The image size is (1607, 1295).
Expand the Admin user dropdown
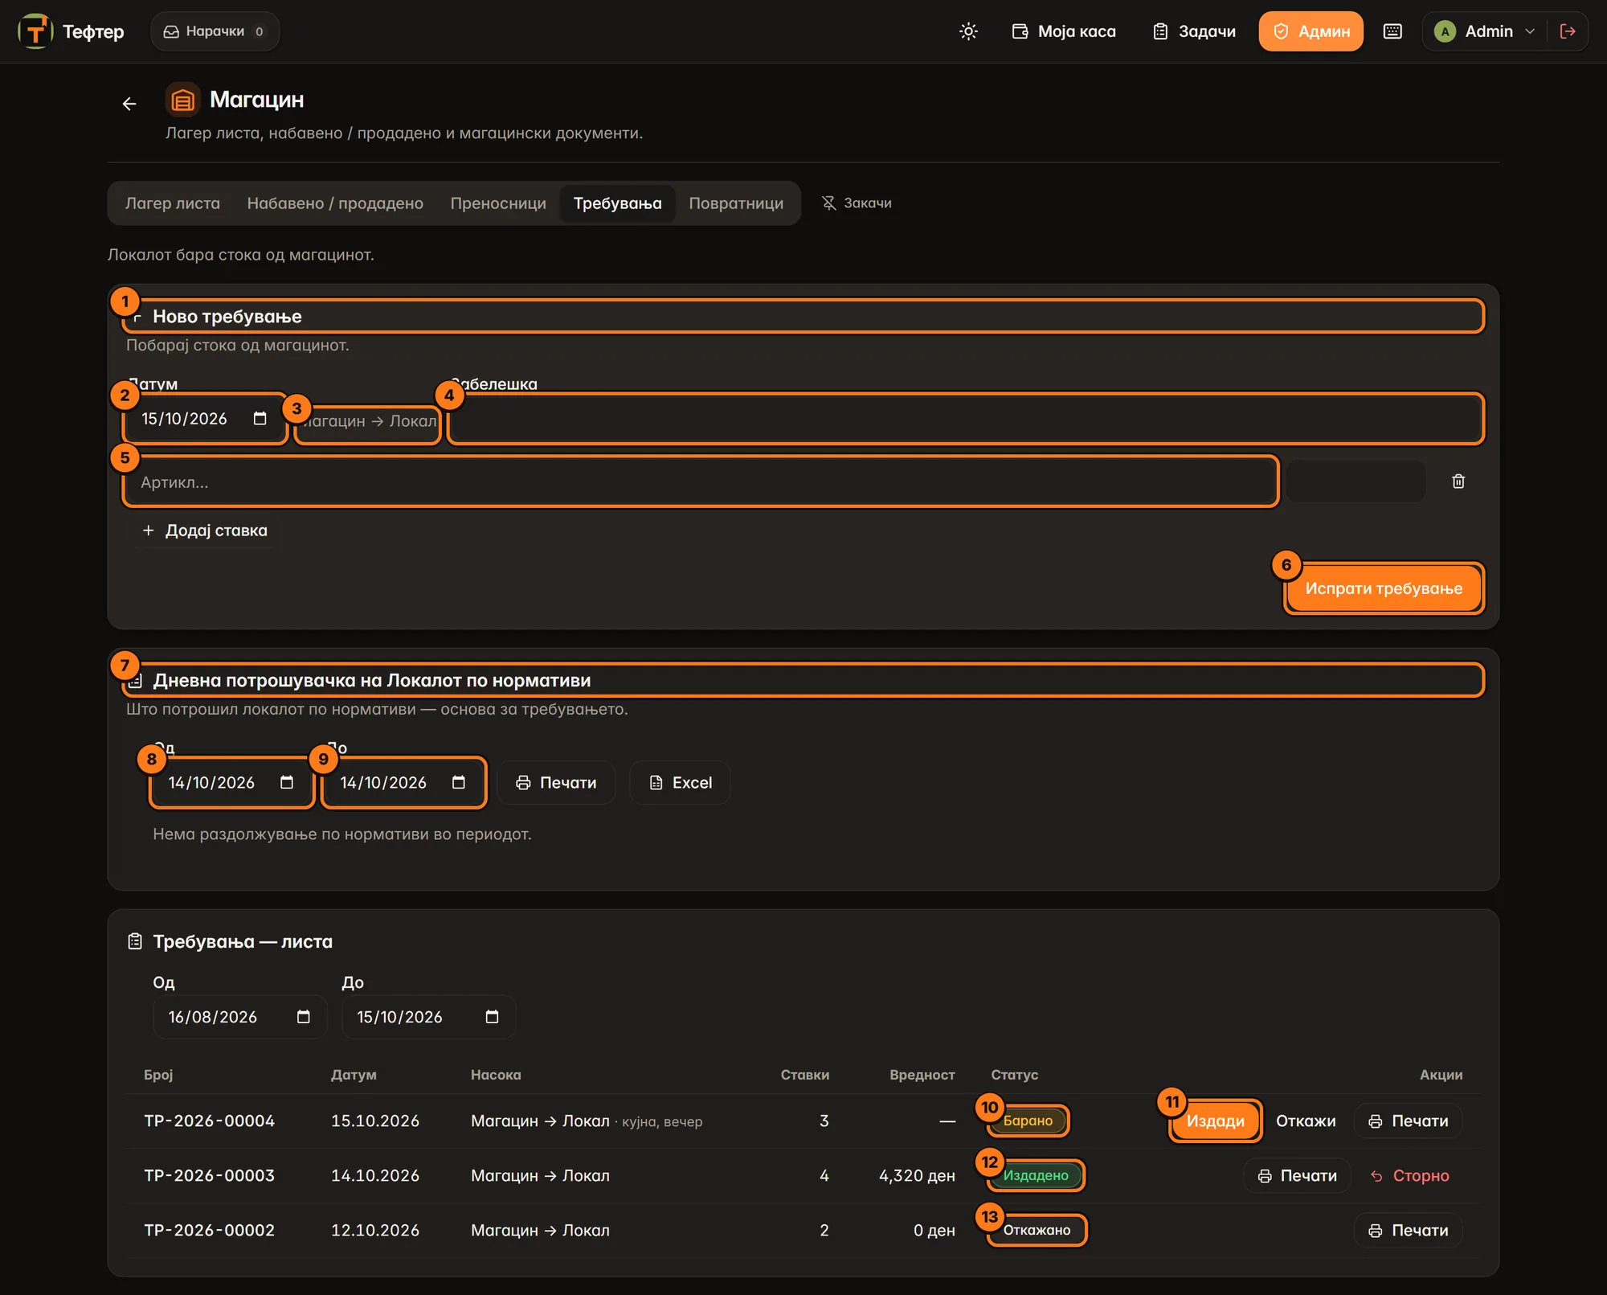coord(1485,31)
